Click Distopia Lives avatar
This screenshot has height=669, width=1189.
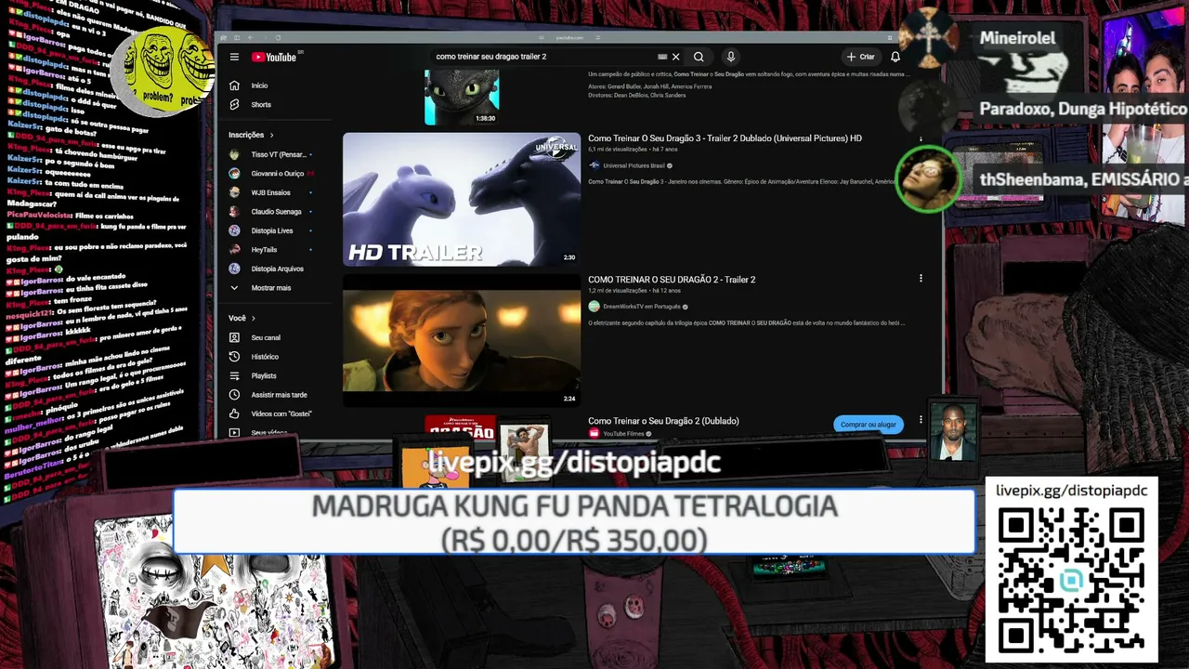[x=234, y=230]
